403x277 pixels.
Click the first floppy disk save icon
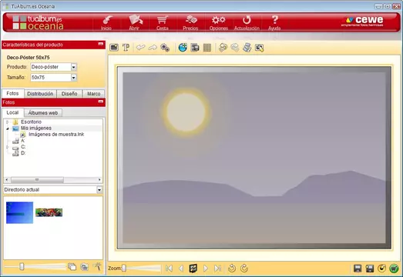[358, 269]
